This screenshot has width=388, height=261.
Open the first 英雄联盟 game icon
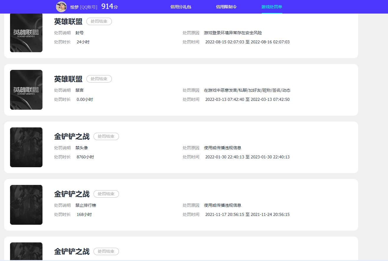(26, 32)
